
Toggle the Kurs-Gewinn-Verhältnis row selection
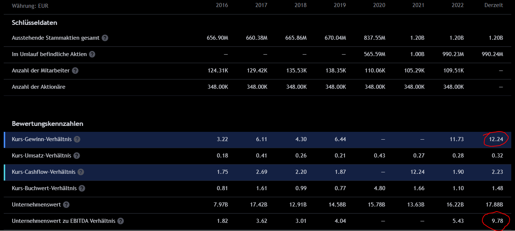coord(42,140)
